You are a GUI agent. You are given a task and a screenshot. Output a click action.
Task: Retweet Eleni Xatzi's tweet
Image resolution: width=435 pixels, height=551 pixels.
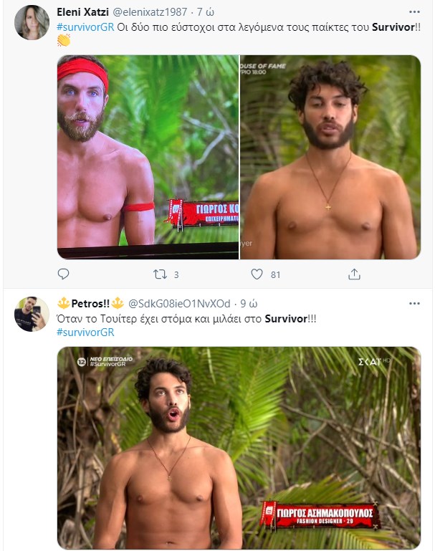tap(161, 274)
